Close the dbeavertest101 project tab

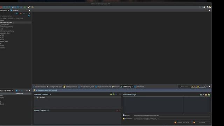tap(12, 91)
